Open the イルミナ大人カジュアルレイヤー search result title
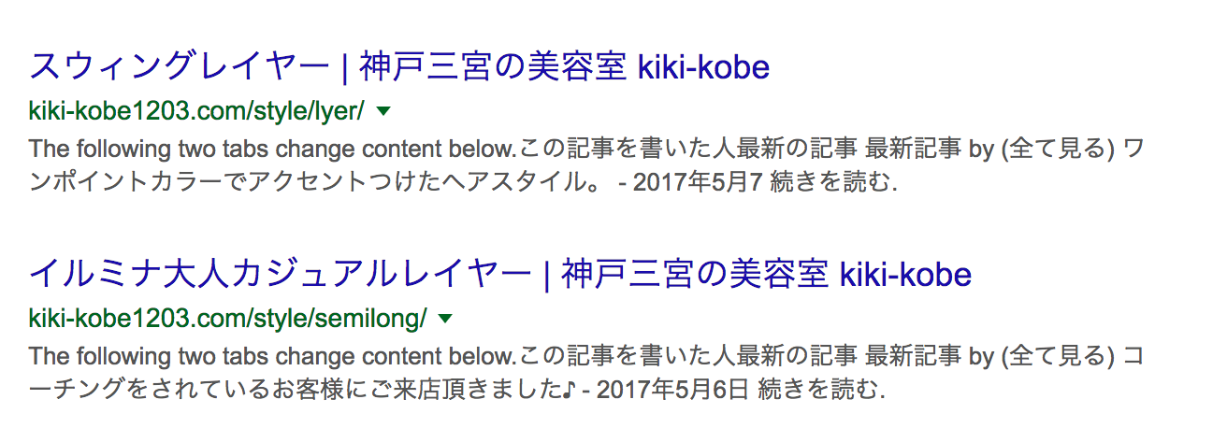1227x428 pixels. click(x=500, y=274)
